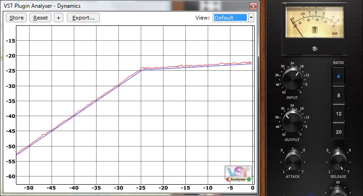Screen dimensions: 363x196
Task: Click the -15 value on the y-axis
Action: (10, 41)
